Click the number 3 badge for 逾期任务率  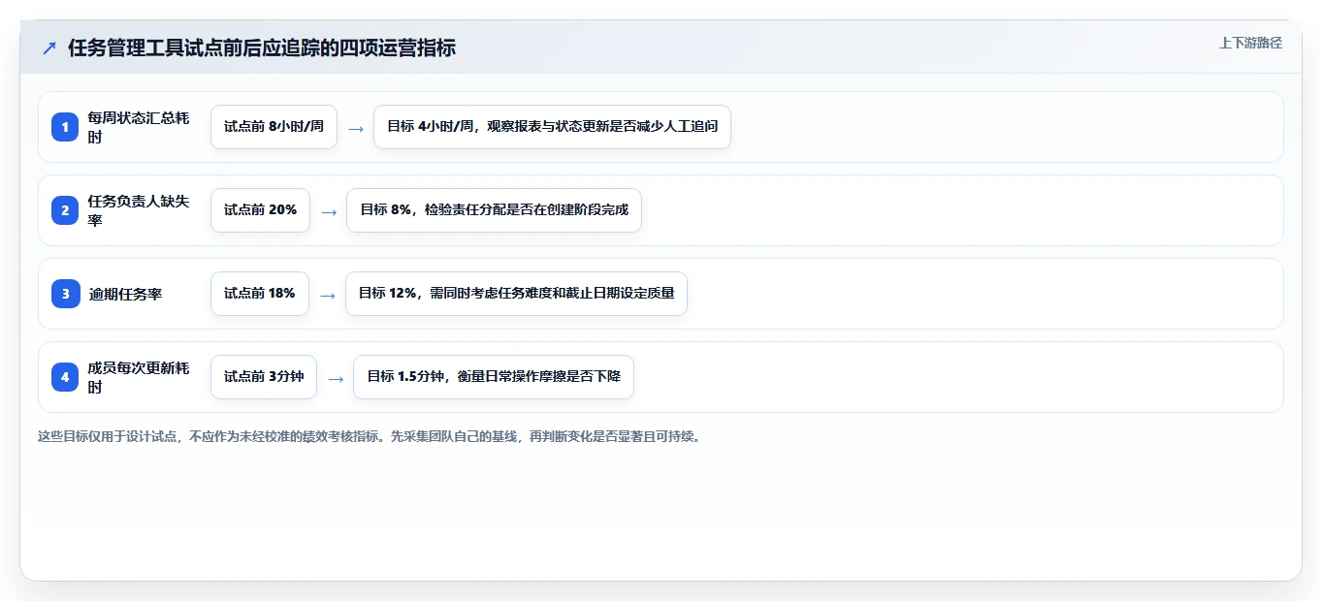tap(65, 294)
